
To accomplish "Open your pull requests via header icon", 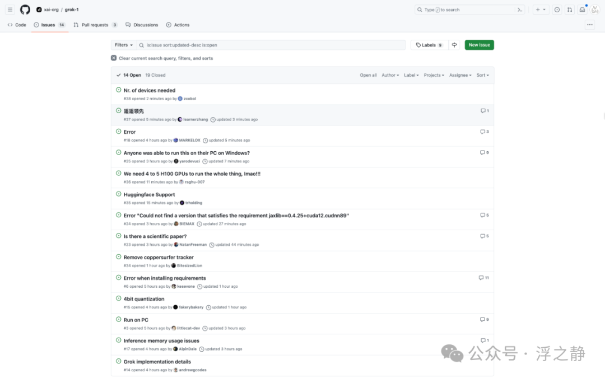I will point(570,10).
